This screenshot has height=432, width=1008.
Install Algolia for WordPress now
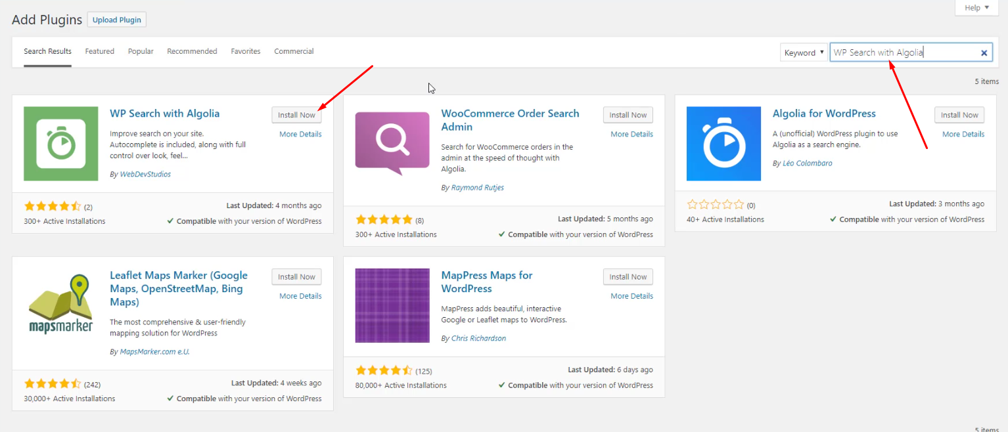coord(959,115)
